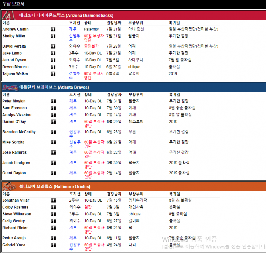Select the icon next to Sam Freeman
This screenshot has width=266, height=253.
point(54,108)
